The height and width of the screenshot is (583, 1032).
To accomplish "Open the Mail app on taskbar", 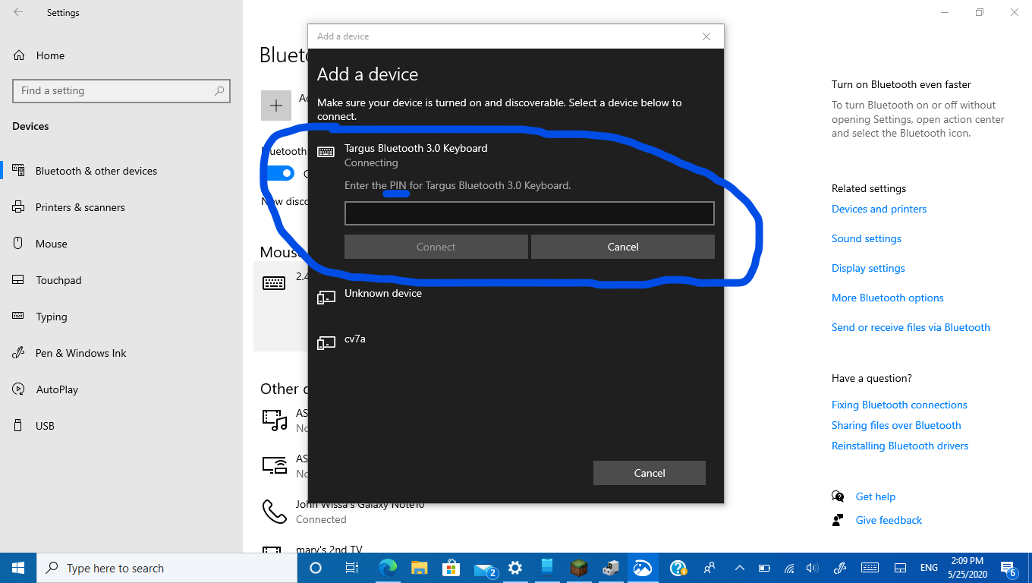I will click(x=485, y=568).
